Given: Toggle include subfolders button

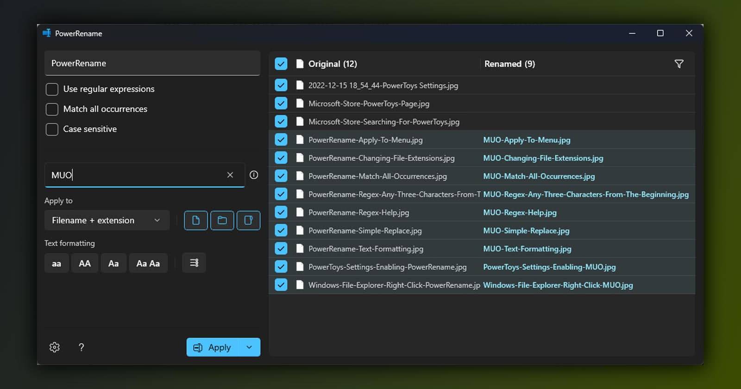Looking at the screenshot, I should coord(249,220).
